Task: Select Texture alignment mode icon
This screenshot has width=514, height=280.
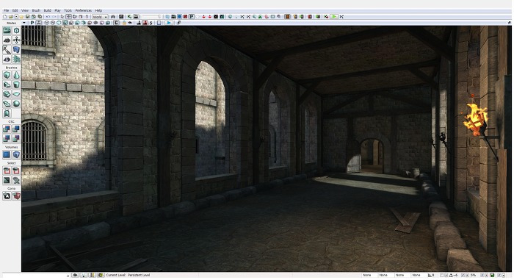Action: (16, 40)
